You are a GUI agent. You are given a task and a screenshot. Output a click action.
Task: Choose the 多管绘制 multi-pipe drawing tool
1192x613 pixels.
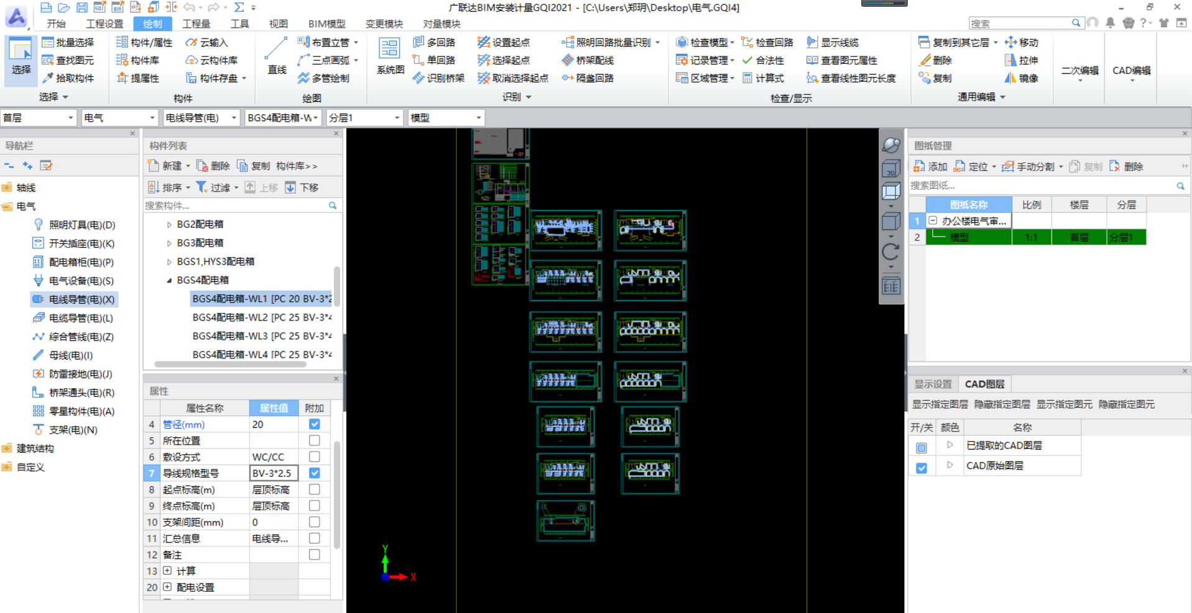(323, 78)
